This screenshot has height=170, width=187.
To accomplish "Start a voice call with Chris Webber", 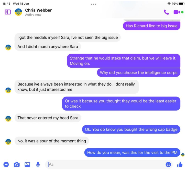I will point(166,12).
